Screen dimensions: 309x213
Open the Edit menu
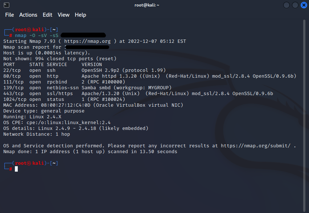[x=48, y=15]
